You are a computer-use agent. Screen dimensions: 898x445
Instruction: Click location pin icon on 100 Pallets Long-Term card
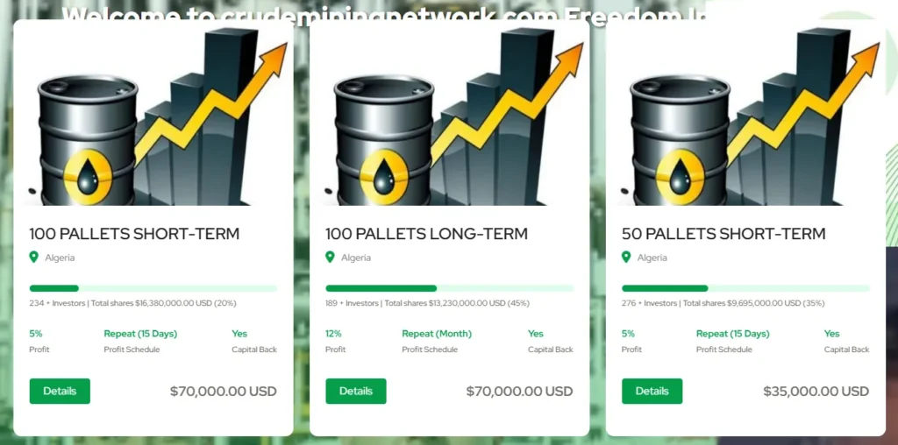point(331,257)
